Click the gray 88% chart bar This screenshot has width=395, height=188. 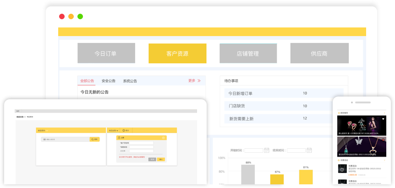[248, 174]
